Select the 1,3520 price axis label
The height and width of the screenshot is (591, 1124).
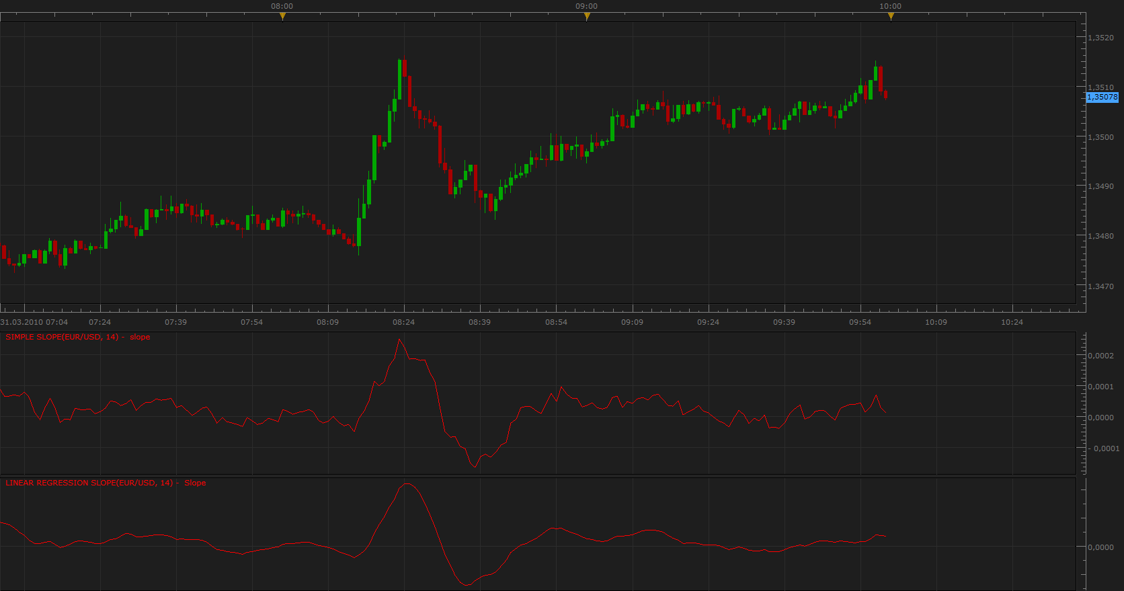coord(1100,38)
